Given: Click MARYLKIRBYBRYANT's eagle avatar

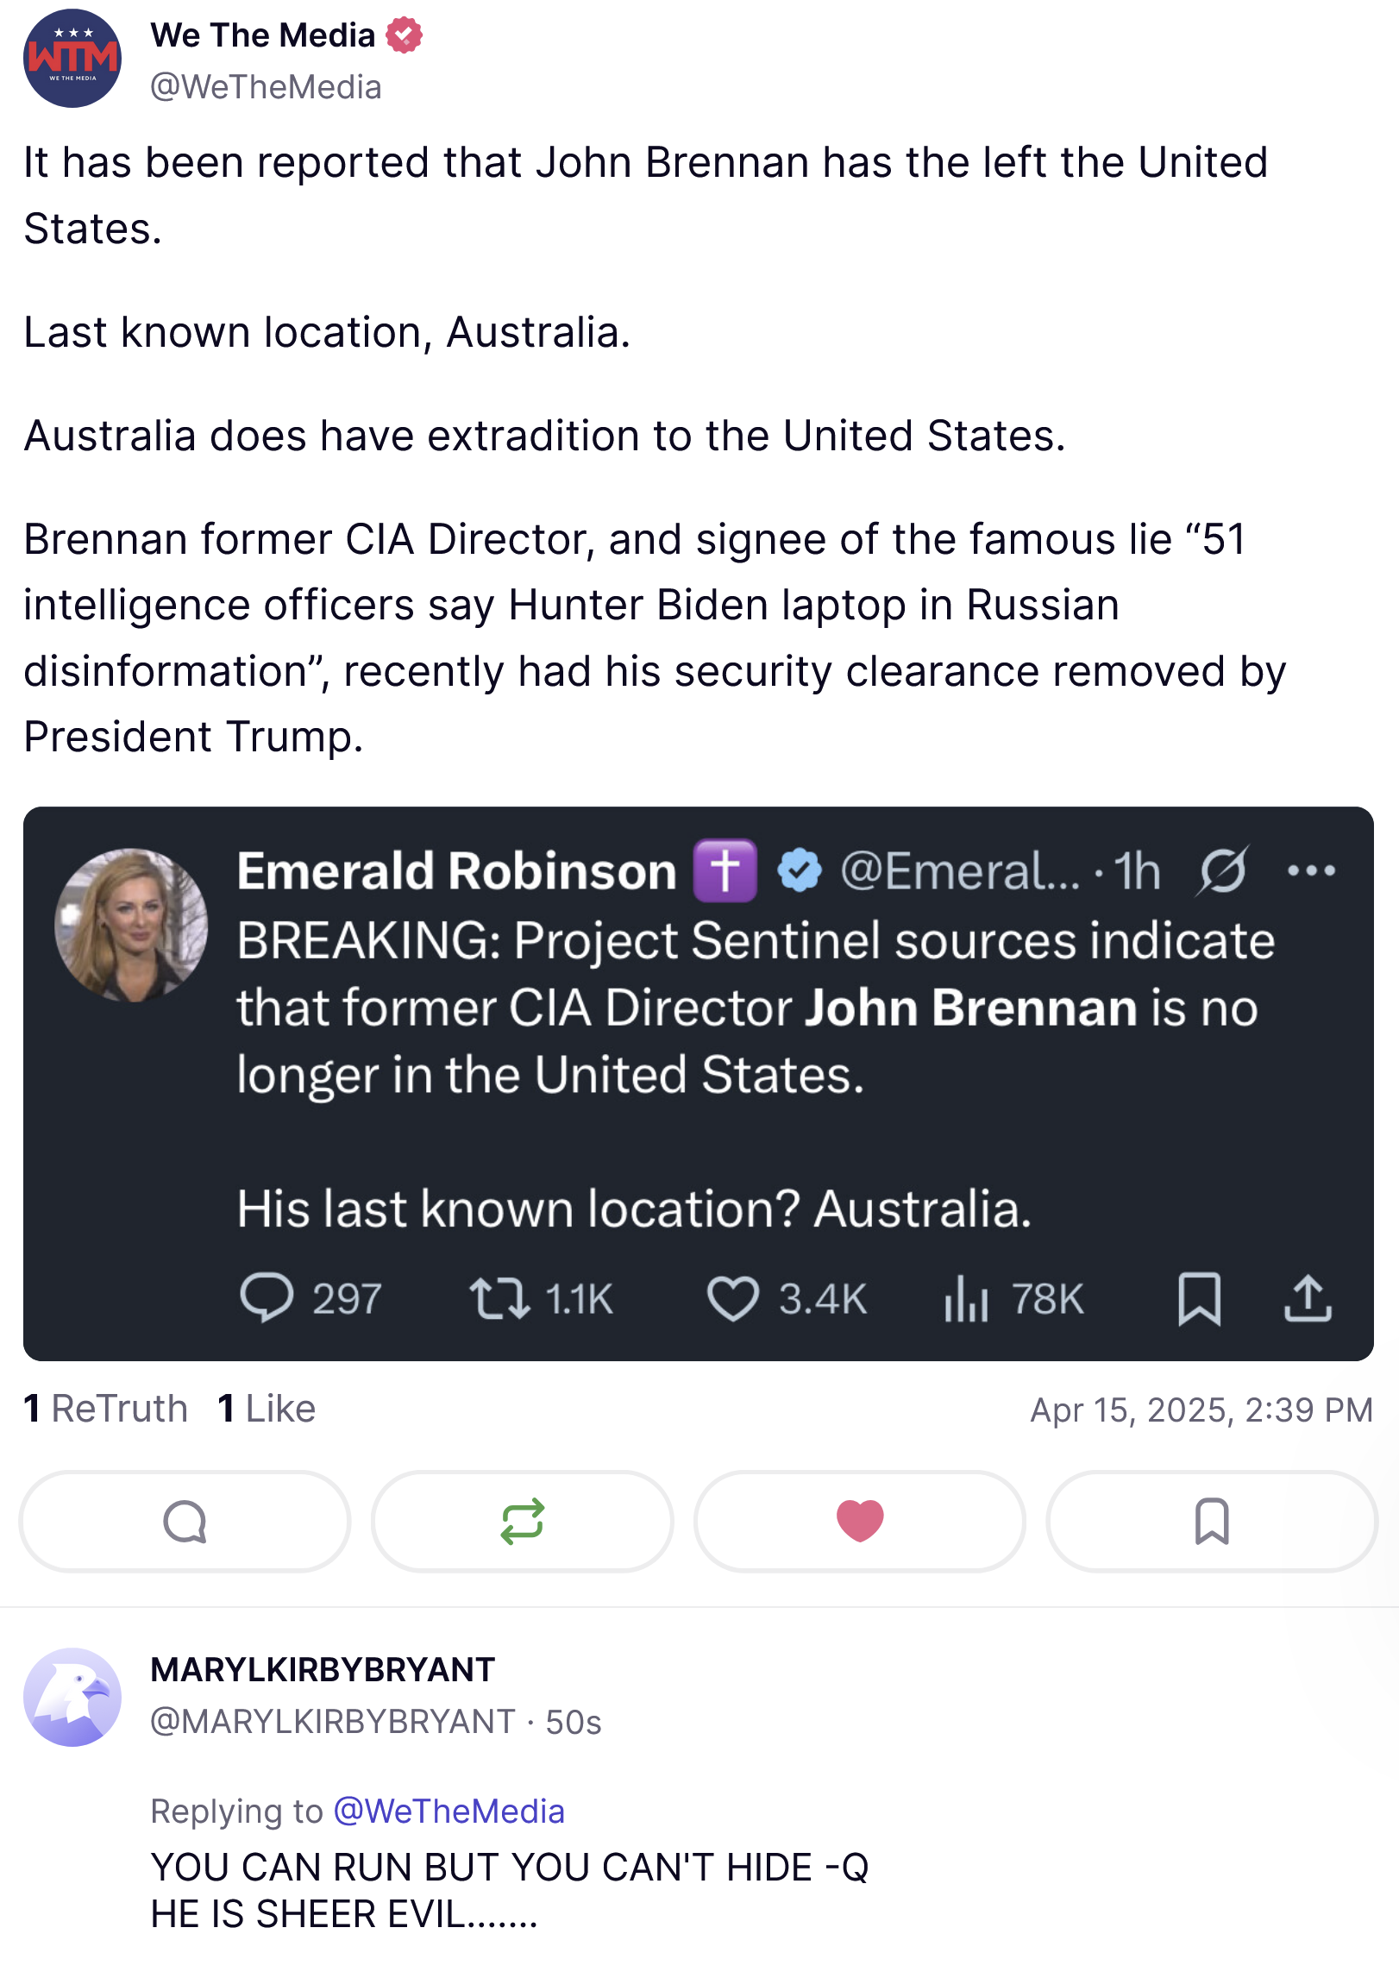Looking at the screenshot, I should (x=72, y=1697).
